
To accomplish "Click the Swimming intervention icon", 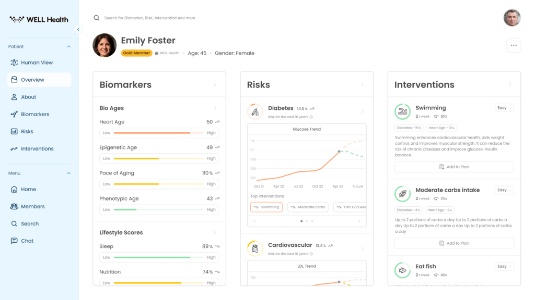I will tap(402, 111).
